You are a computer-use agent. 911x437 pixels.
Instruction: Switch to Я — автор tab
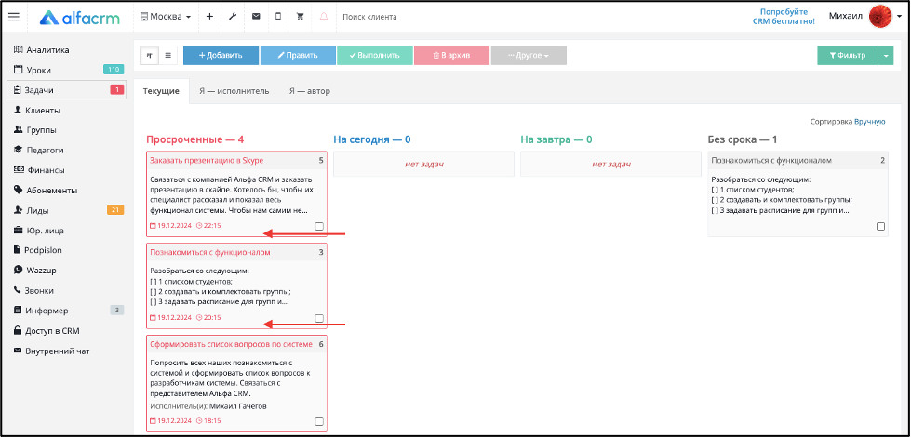[x=310, y=91]
